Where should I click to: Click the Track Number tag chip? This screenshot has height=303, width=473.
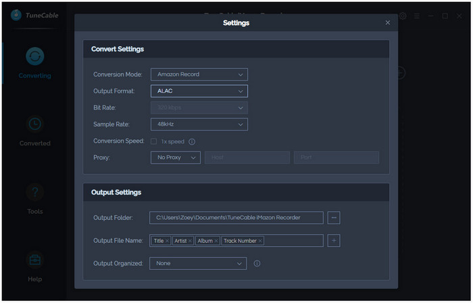(x=243, y=241)
